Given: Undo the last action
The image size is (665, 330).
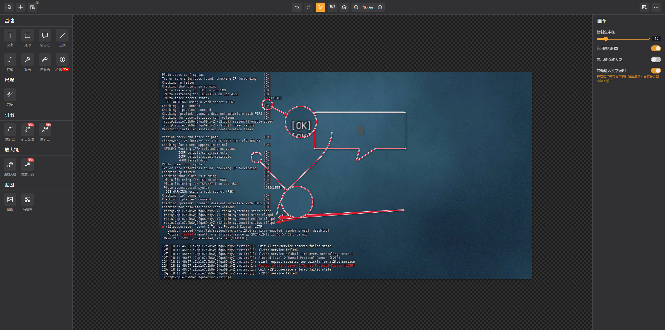Looking at the screenshot, I should coord(297,7).
